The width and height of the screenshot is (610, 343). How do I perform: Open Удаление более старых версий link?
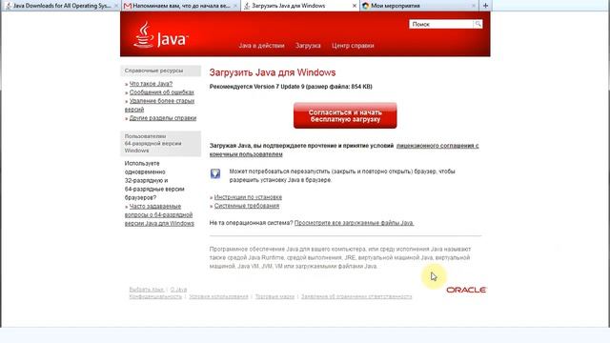159,105
